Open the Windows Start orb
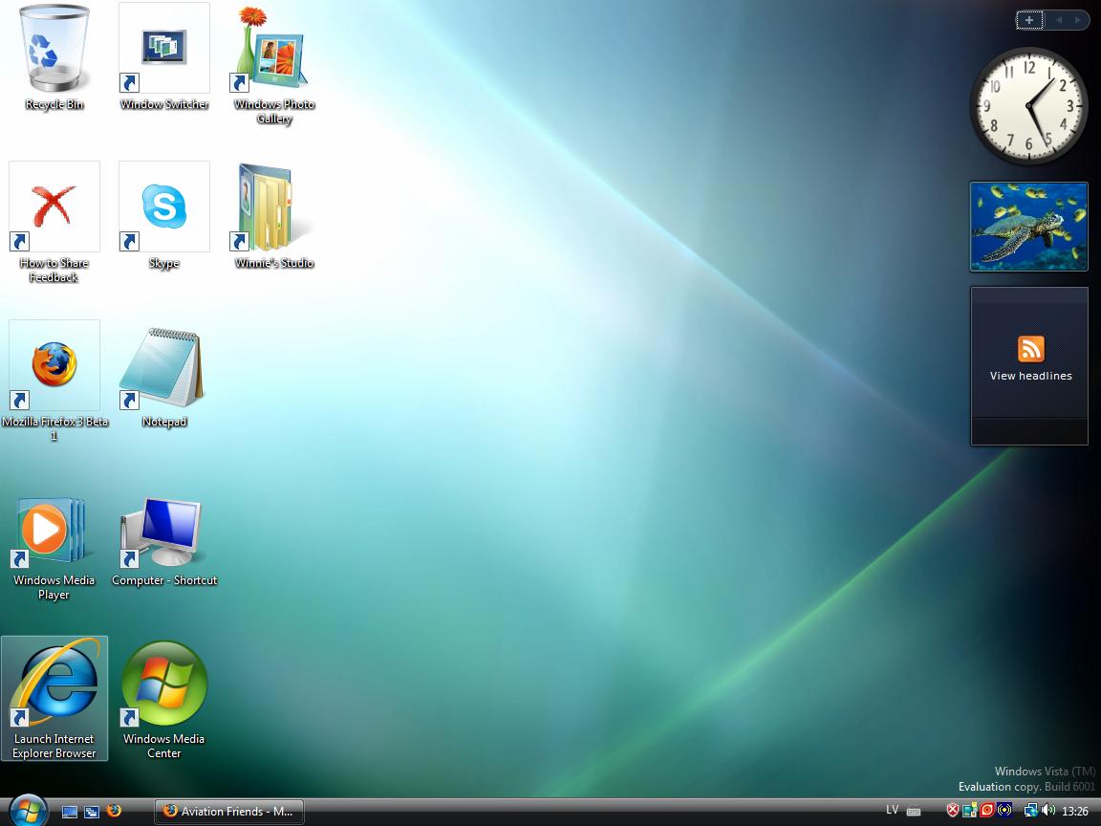Viewport: 1101px width, 826px height. coord(28,812)
